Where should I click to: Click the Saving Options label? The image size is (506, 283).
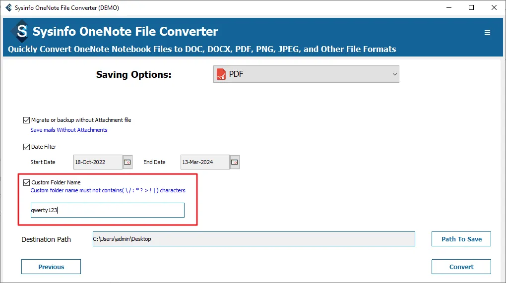coord(133,75)
